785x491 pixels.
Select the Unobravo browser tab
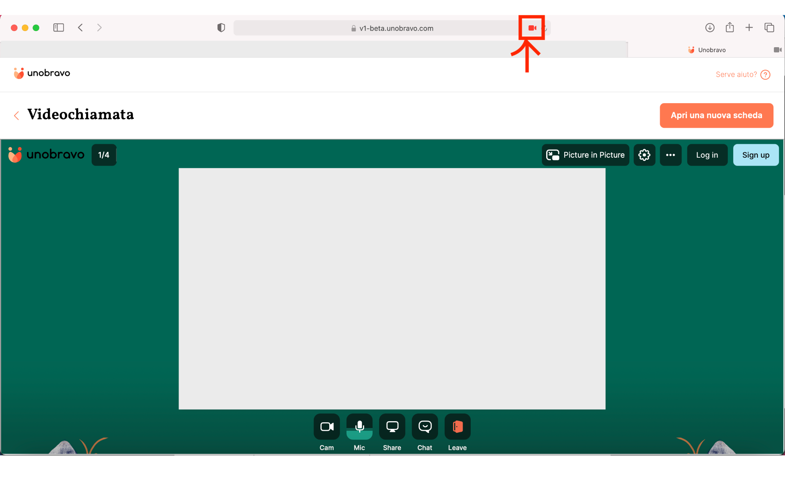click(706, 50)
